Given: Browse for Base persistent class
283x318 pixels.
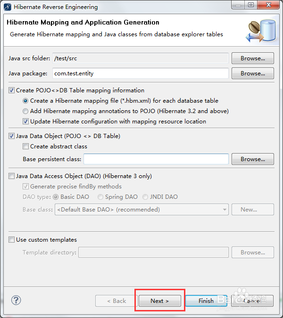Looking at the screenshot, I should pyautogui.click(x=253, y=159).
